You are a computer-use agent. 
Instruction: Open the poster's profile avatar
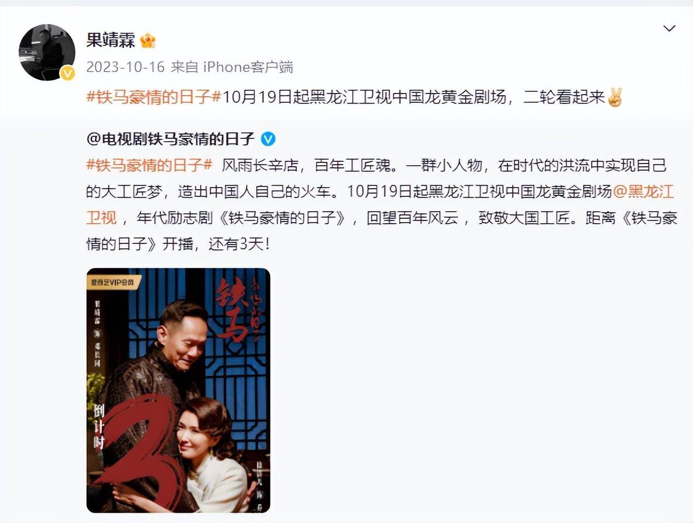click(47, 53)
